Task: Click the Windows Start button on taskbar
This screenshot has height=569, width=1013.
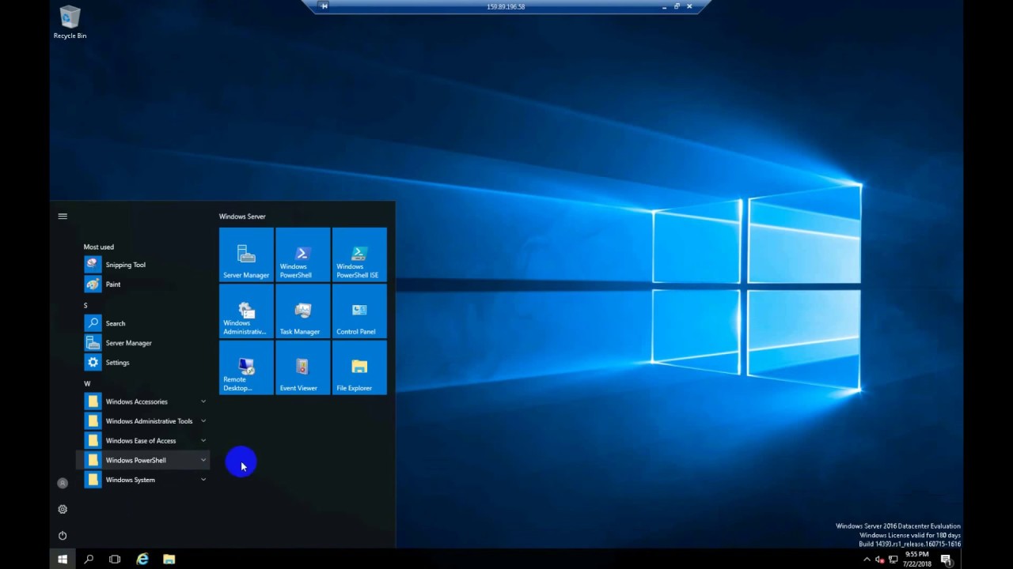Action: point(63,559)
